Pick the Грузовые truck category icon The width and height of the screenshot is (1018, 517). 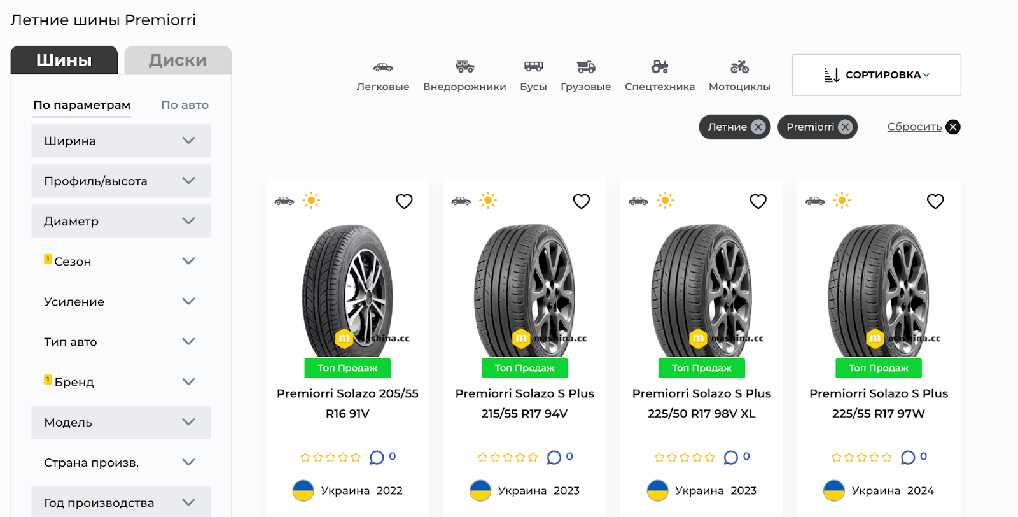(x=585, y=67)
